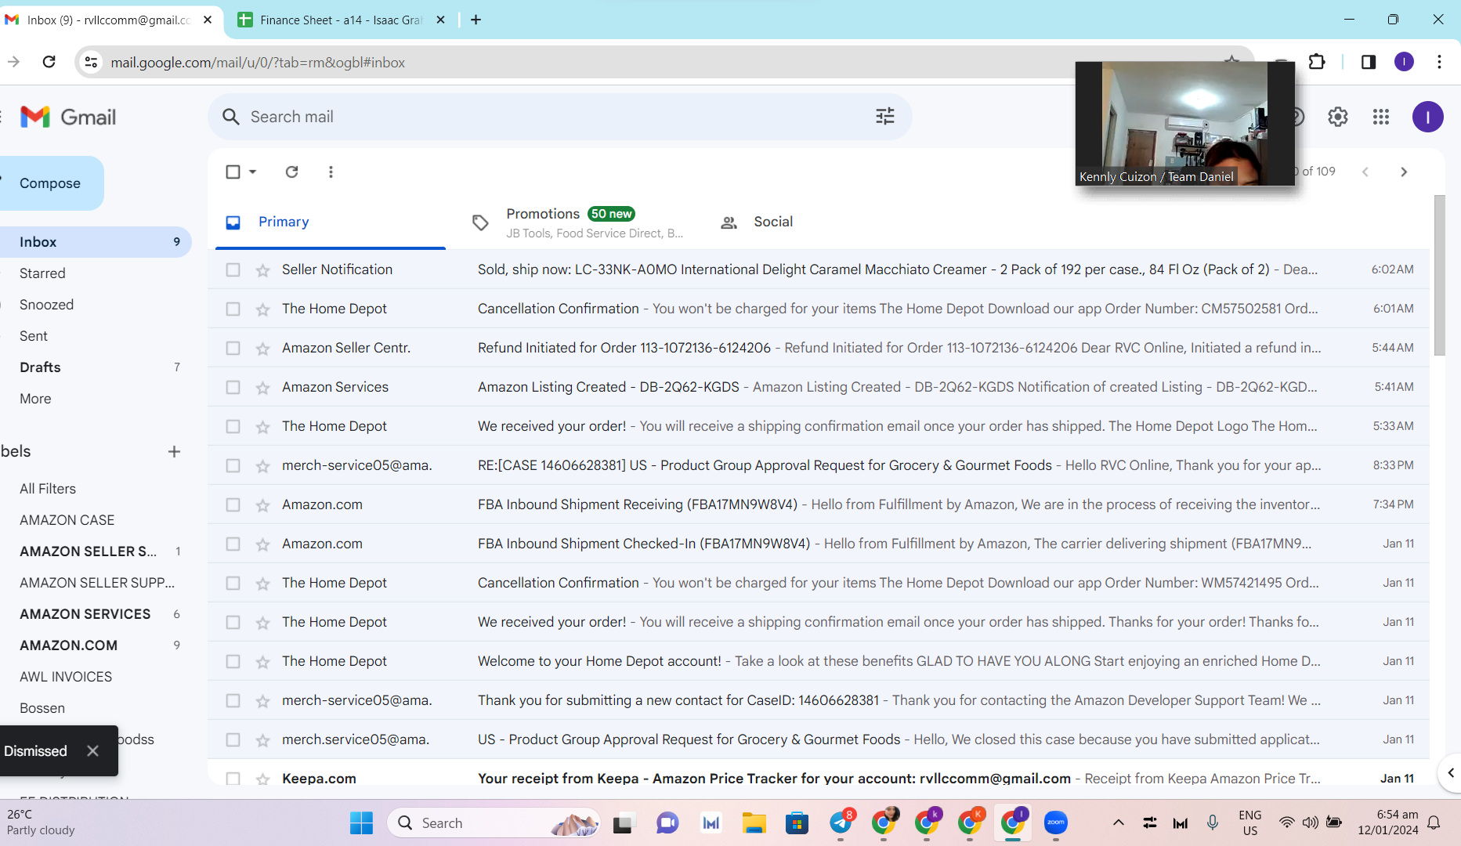Open Telegram from the taskbar
Image resolution: width=1461 pixels, height=846 pixels.
pos(841,822)
